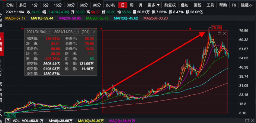Step end date 2021/11/03 backward
This screenshot has height=123, width=256.
pos(74,32)
